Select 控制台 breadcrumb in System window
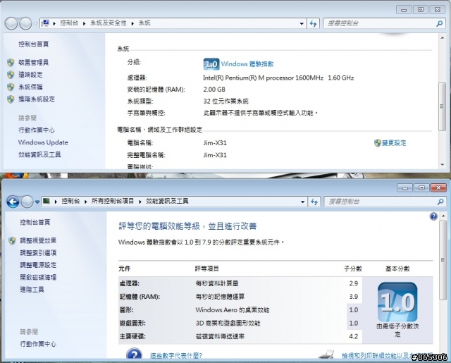This screenshot has height=363, width=451. [69, 23]
